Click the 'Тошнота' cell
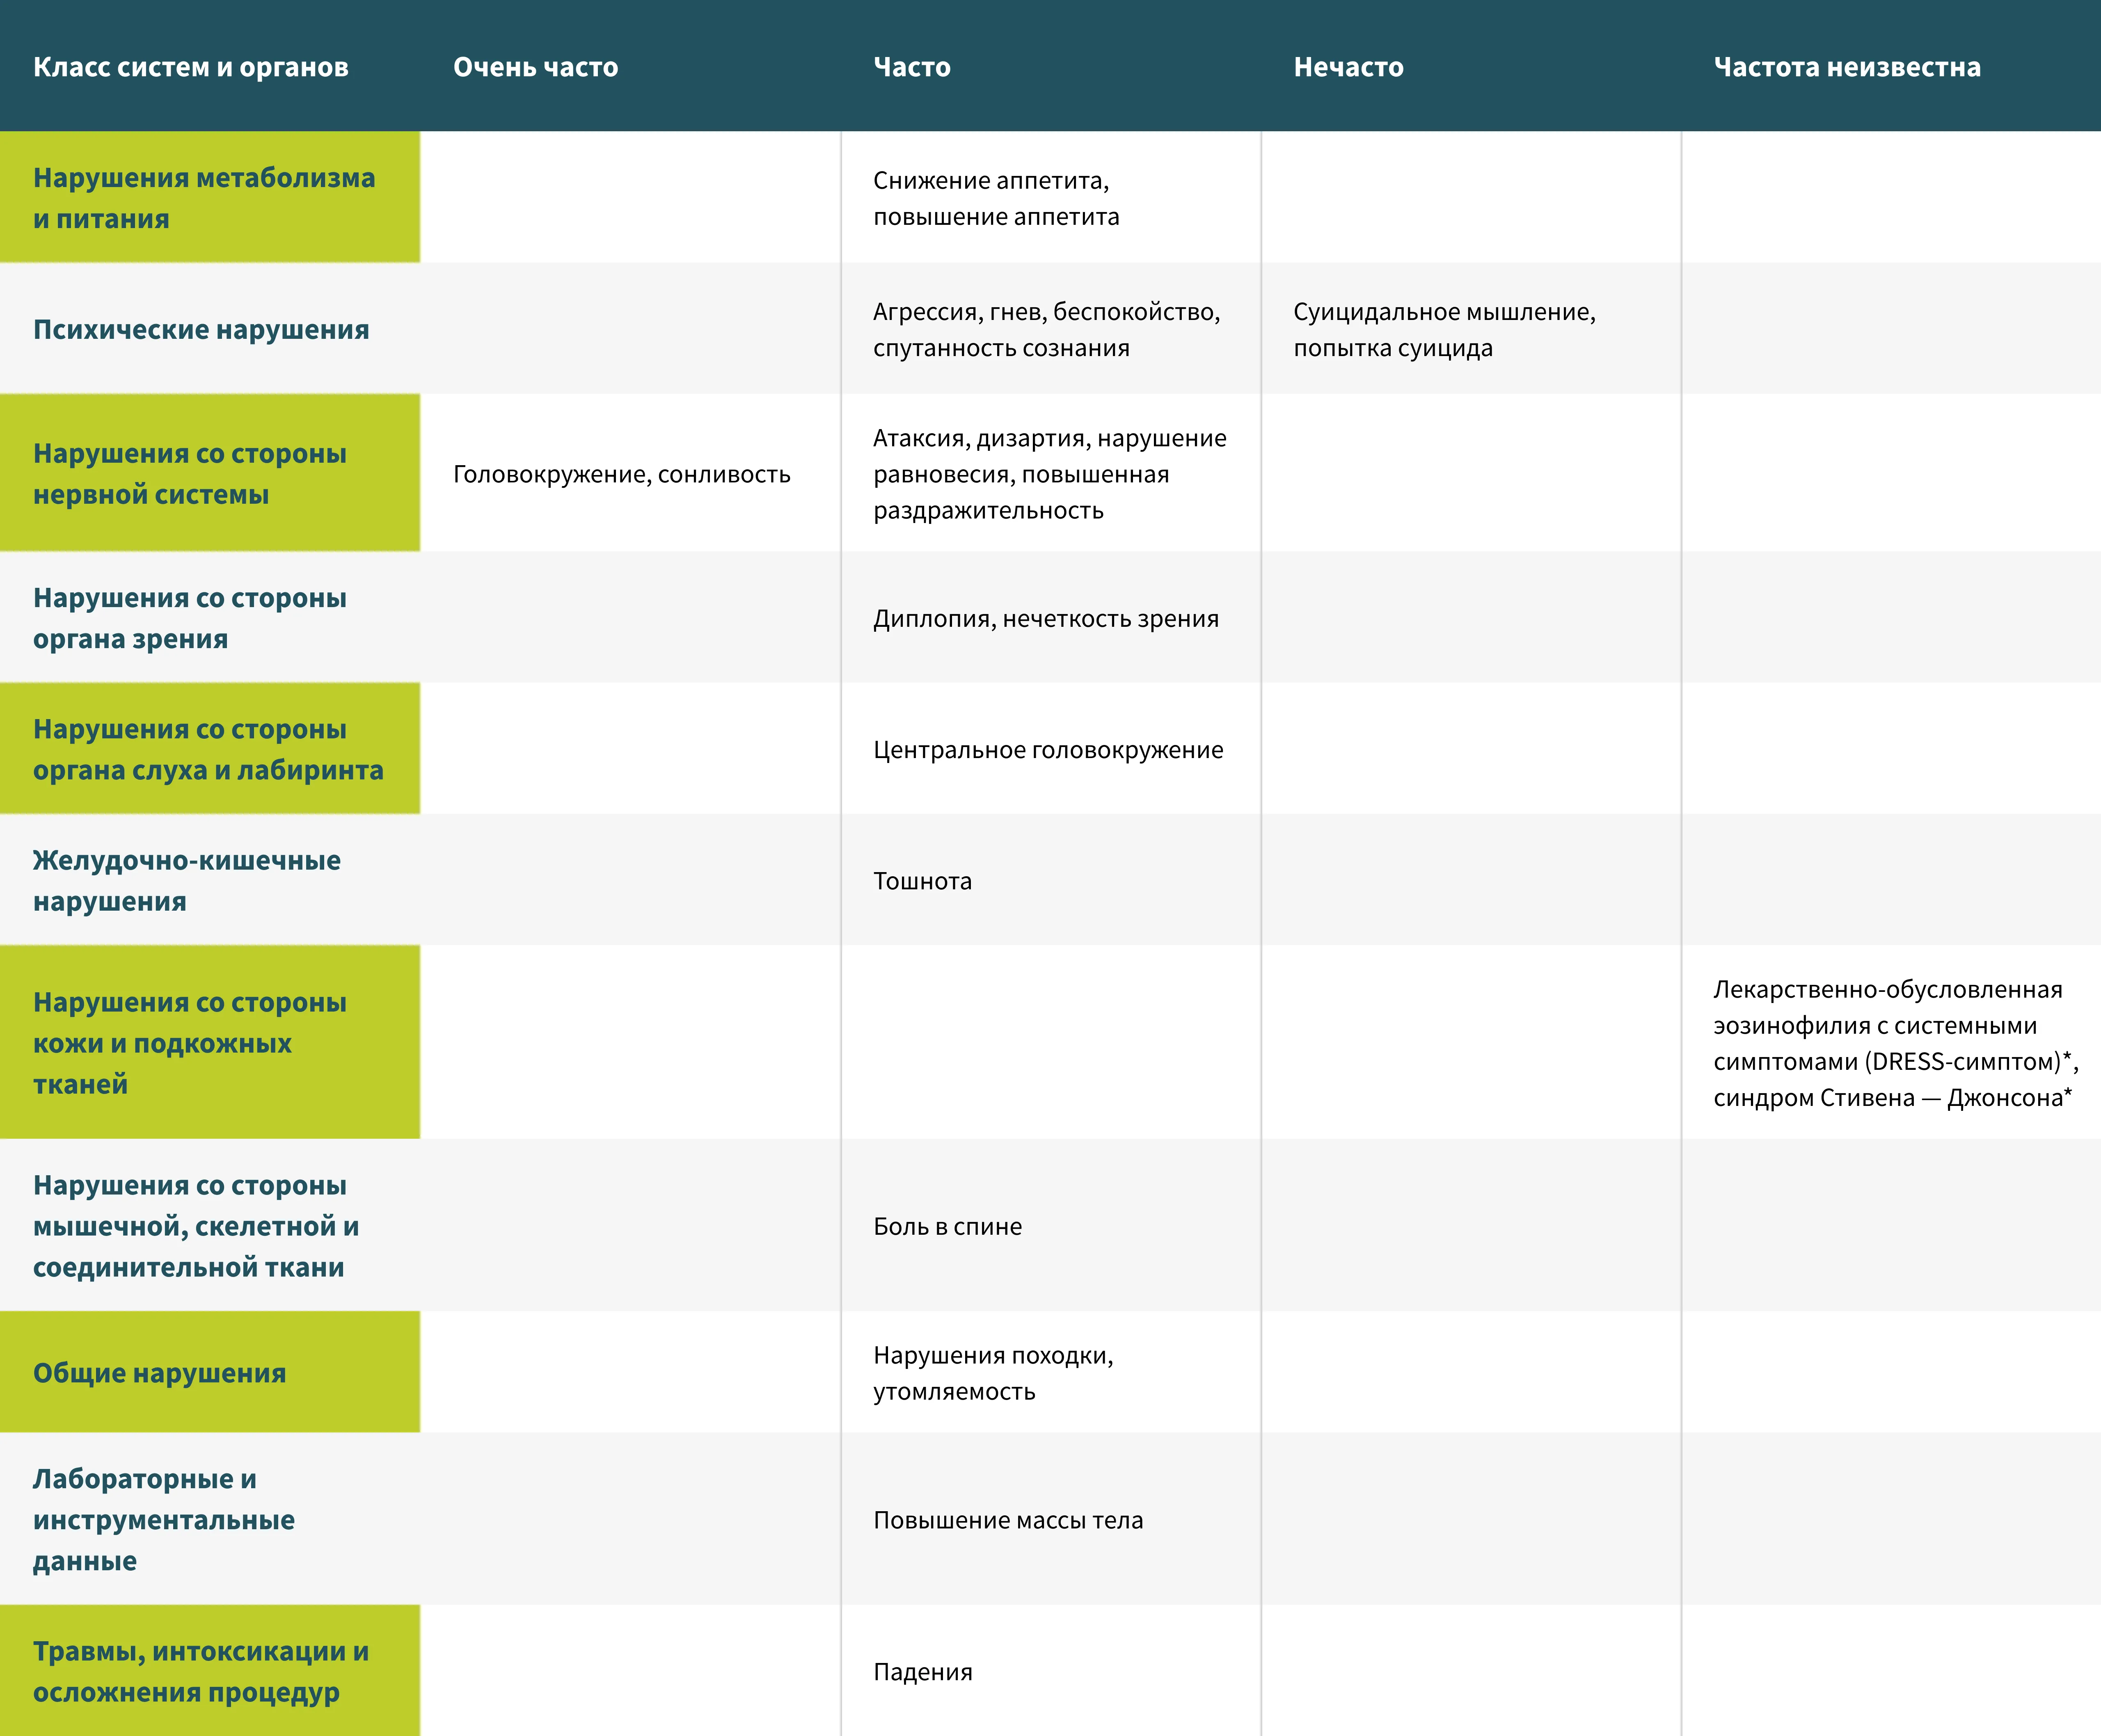The height and width of the screenshot is (1736, 2101). [921, 881]
